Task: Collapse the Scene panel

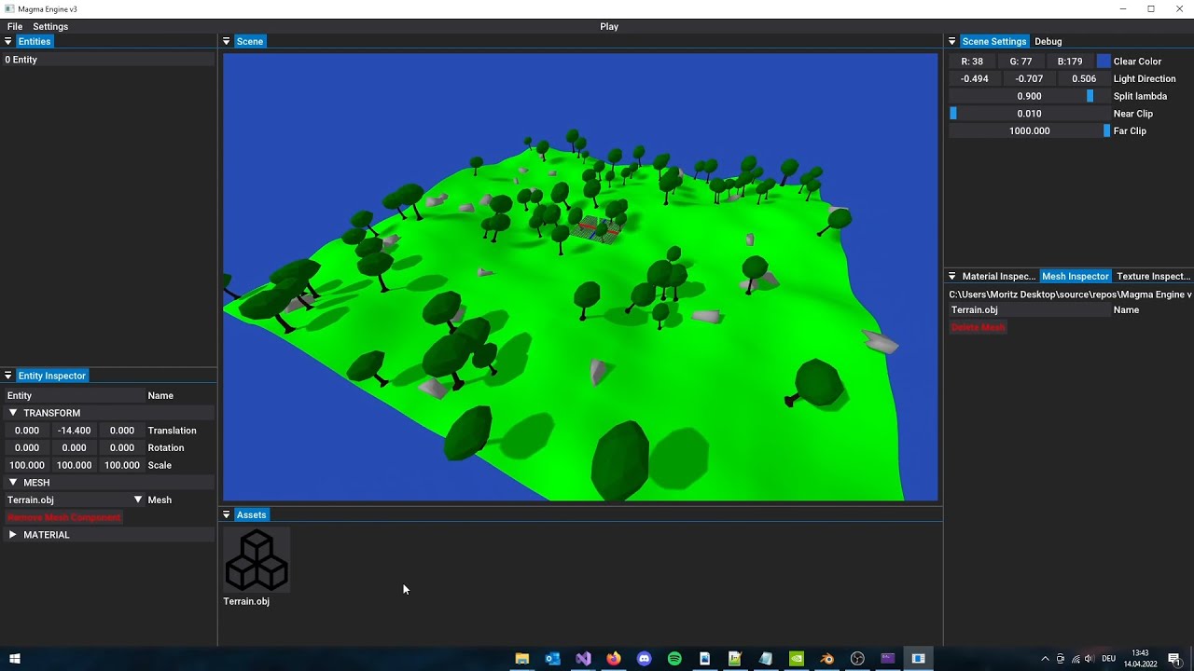Action: 226,41
